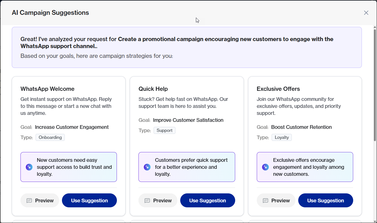Select the Onboarding type tag
This screenshot has width=377, height=223.
click(50, 137)
